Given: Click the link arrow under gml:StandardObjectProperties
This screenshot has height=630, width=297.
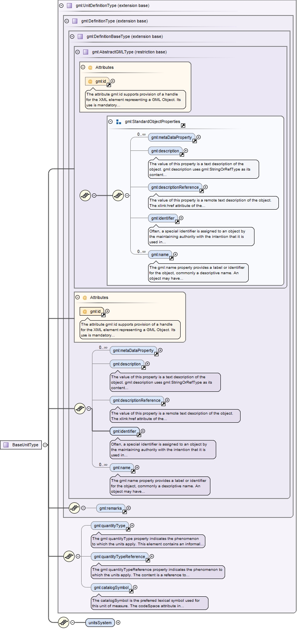Looking at the screenshot, I should pos(183,125).
